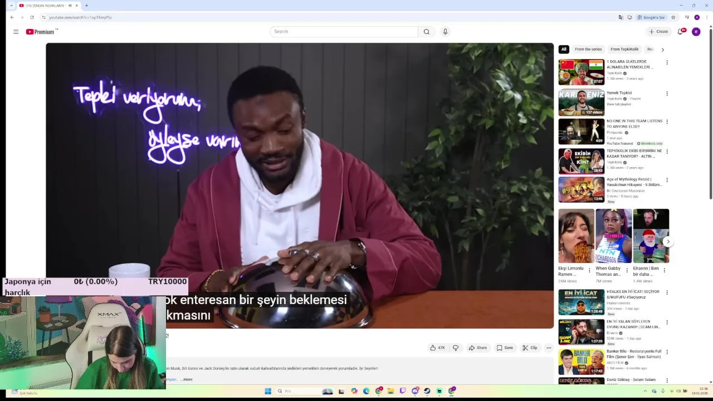Image resolution: width=713 pixels, height=401 pixels.
Task: Open File Explorer from the taskbar
Action: [390, 391]
